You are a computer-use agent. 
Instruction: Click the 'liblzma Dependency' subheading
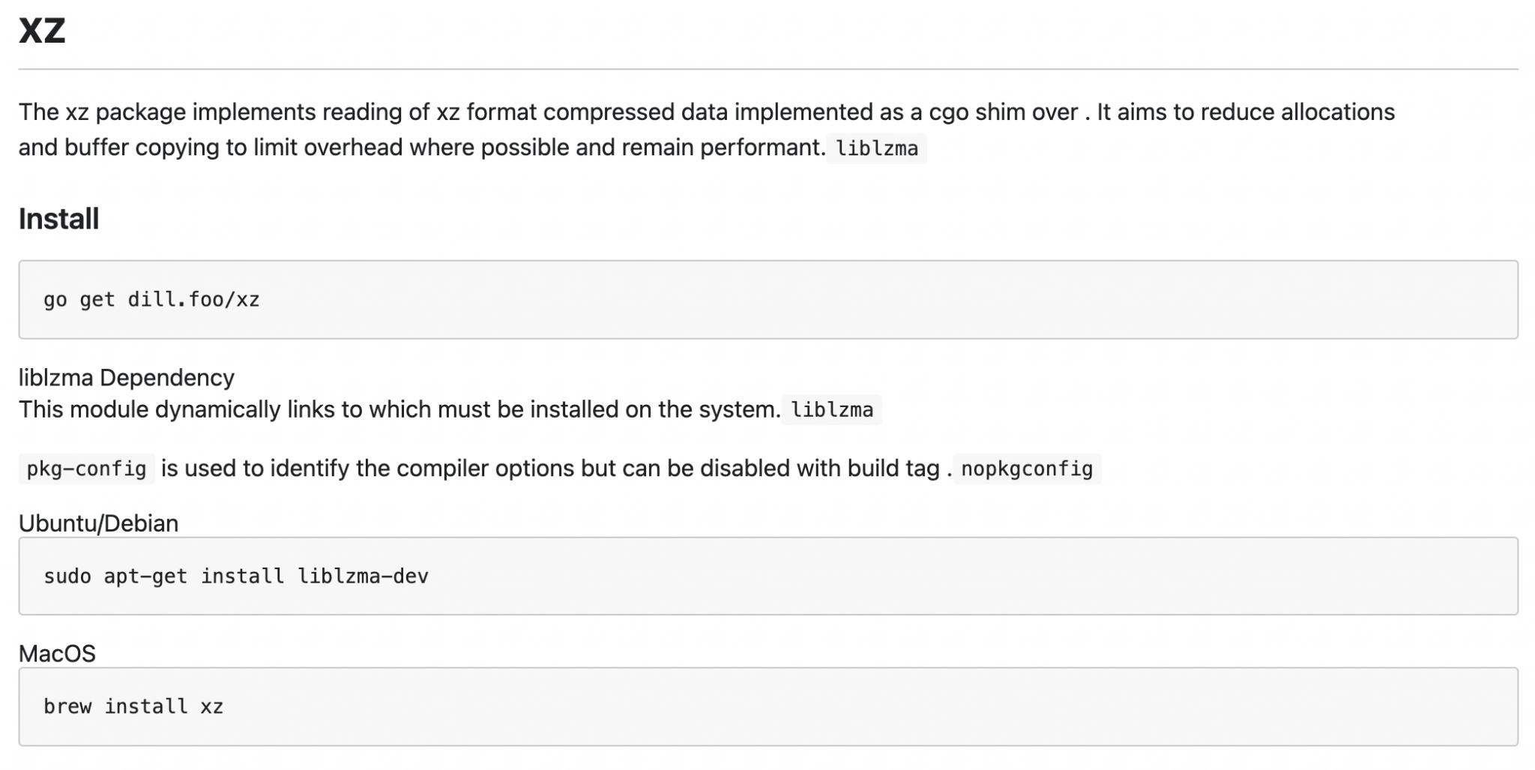tap(126, 377)
